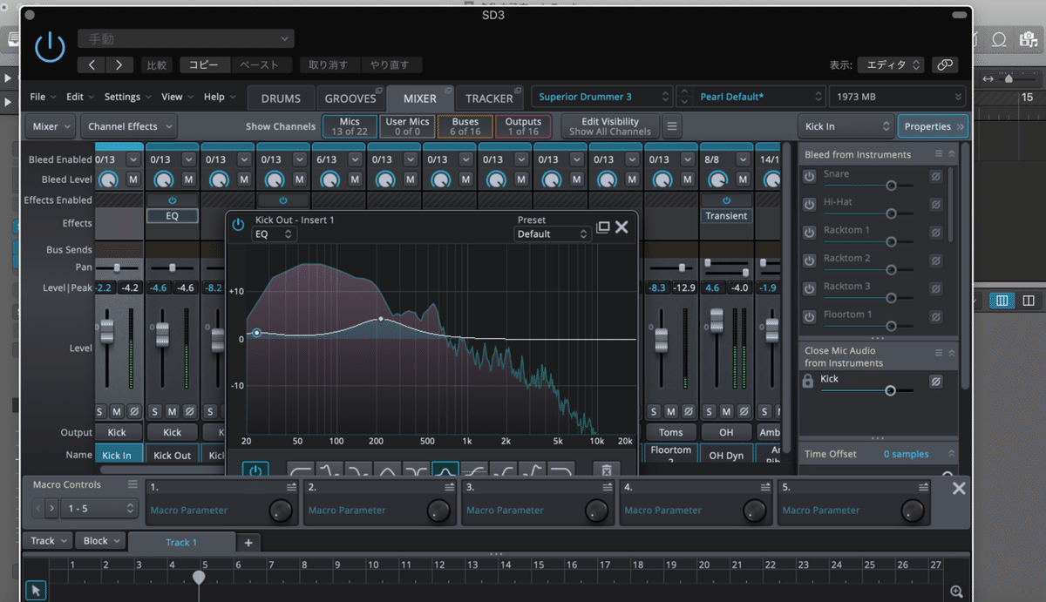
Task: Toggle the EQ insert power button
Action: point(238,225)
